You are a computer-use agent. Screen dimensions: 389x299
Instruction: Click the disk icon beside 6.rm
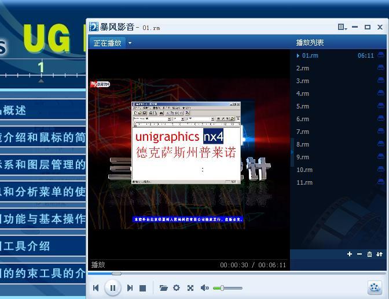point(381,118)
